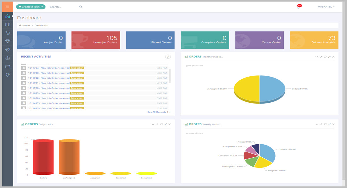Viewport: 347px width, 188px height.
Task: Open the map page from sidebar
Action: [x=8, y=25]
